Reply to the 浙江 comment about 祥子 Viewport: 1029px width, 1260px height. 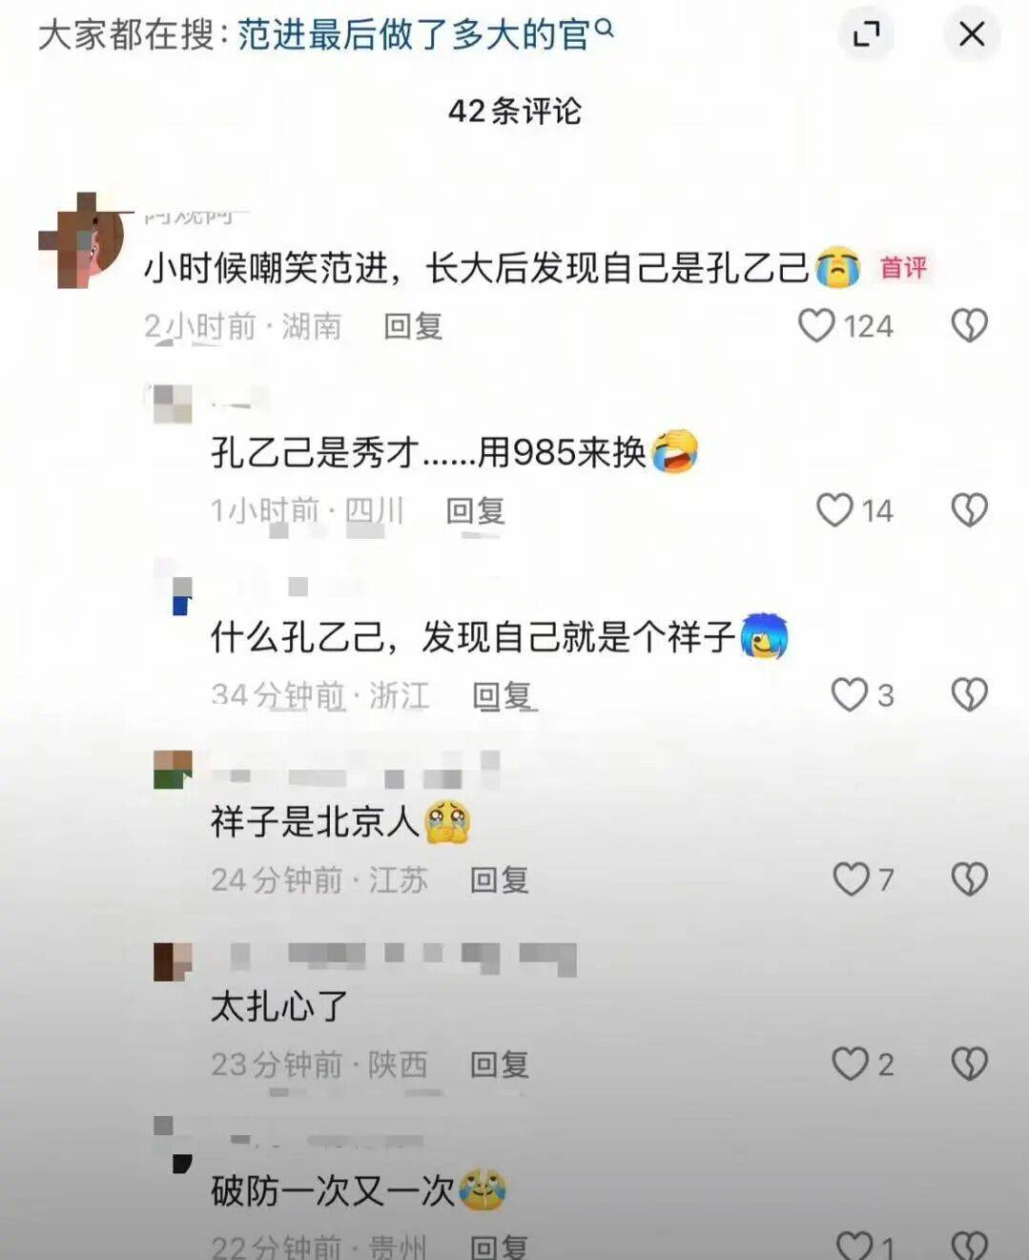(x=503, y=695)
